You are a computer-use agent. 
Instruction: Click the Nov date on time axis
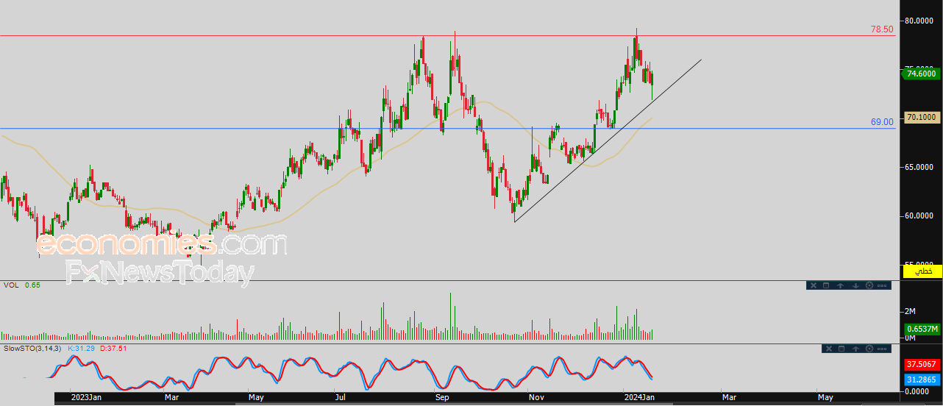tap(537, 397)
